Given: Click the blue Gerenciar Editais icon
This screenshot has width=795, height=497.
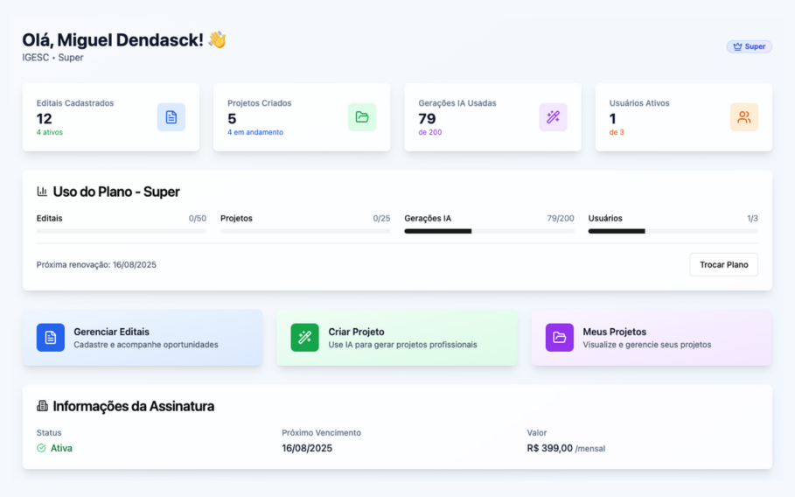Looking at the screenshot, I should coord(51,338).
